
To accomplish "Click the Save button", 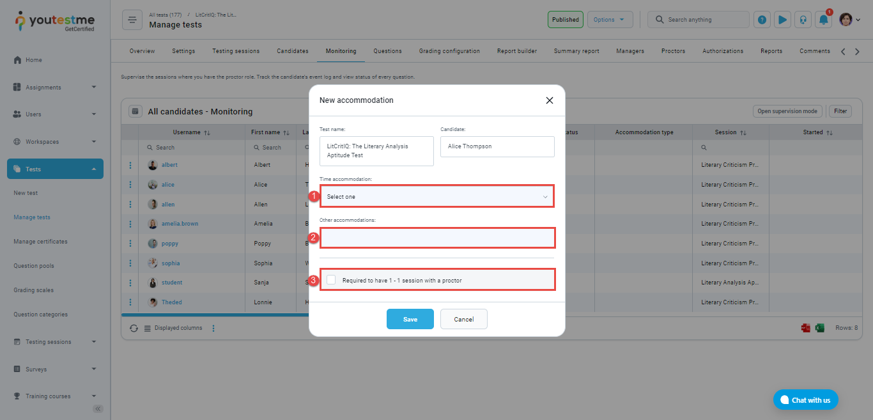I will tap(410, 319).
